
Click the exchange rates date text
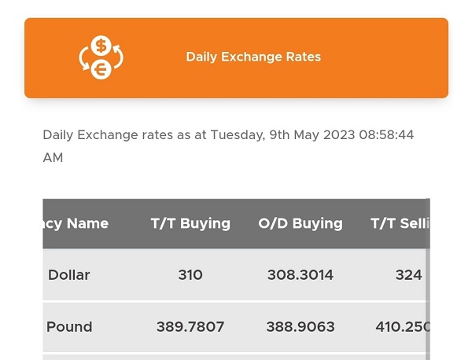click(x=228, y=135)
